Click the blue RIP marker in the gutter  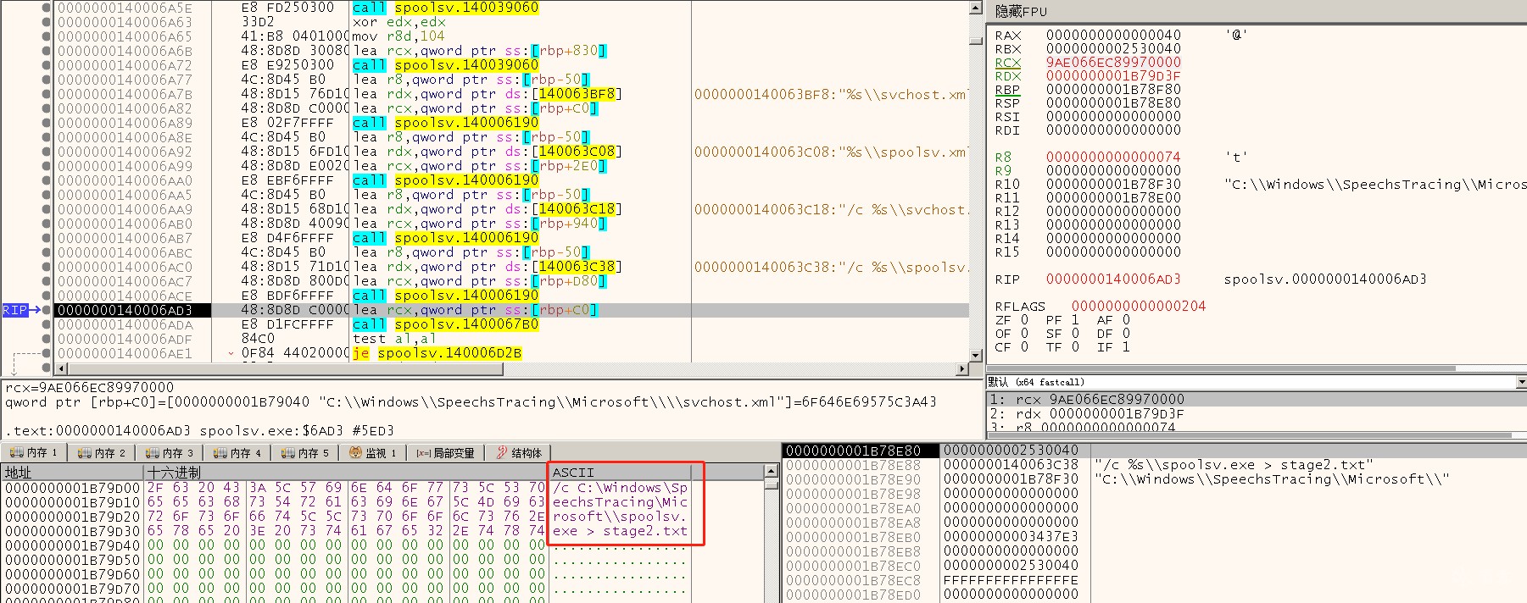coord(15,310)
